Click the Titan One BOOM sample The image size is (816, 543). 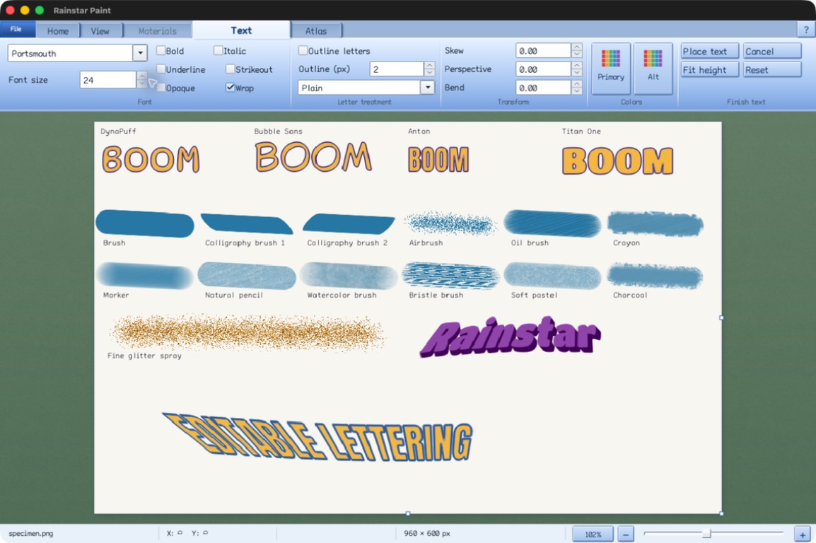click(618, 160)
